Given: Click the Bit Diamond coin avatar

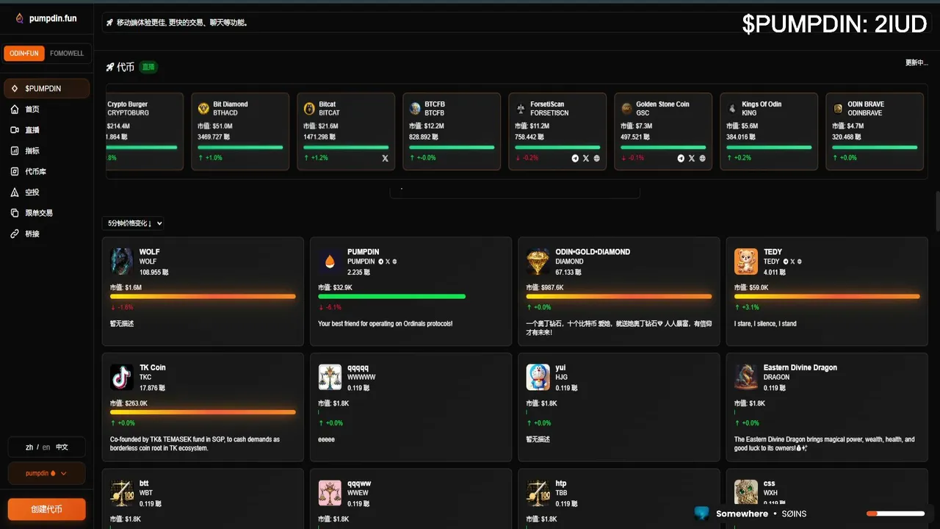Looking at the screenshot, I should pyautogui.click(x=203, y=109).
